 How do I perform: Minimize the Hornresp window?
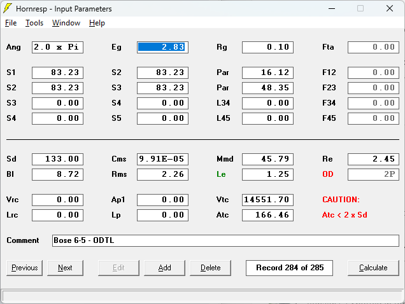click(332, 8)
